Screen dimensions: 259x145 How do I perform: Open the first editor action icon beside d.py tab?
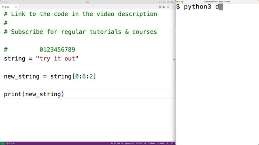tap(160, 7)
